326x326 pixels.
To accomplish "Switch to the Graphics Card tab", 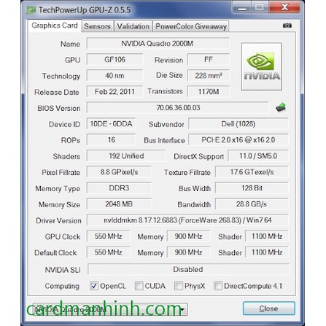I will pos(55,26).
